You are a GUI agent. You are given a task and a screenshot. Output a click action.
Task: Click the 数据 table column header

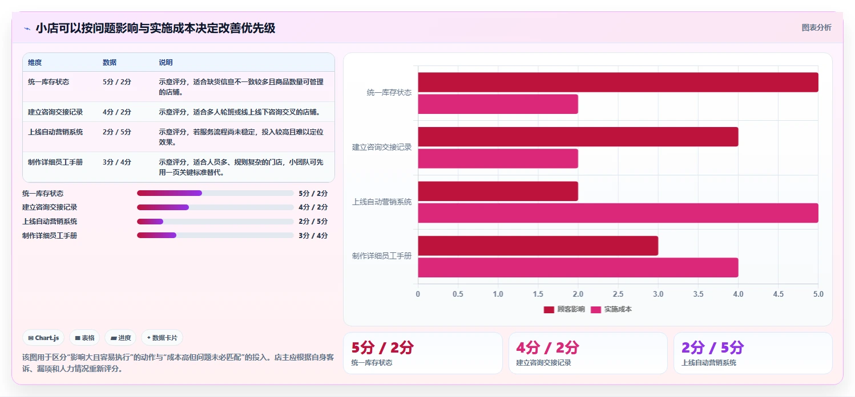tap(110, 63)
